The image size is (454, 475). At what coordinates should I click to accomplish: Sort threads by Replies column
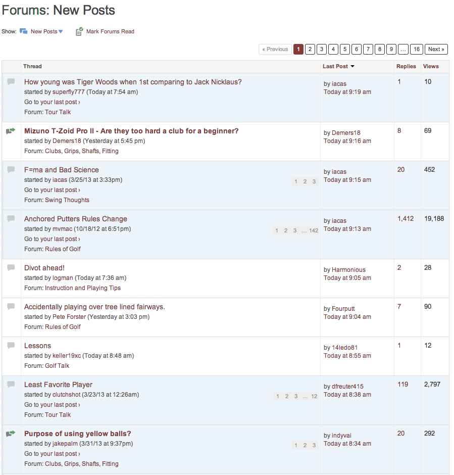406,67
